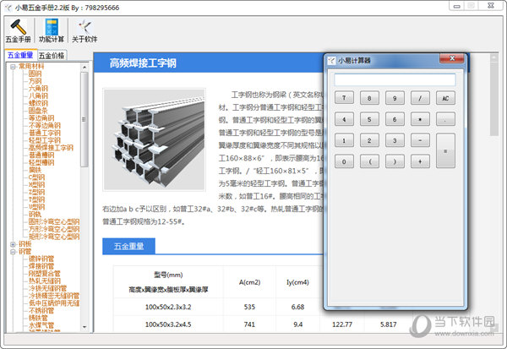Switch to the 五金价格 tab
The height and width of the screenshot is (349, 507).
tap(52, 56)
